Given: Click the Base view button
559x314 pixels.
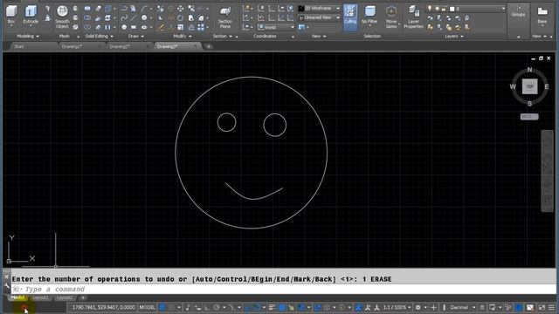Looking at the screenshot, I should click(542, 15).
